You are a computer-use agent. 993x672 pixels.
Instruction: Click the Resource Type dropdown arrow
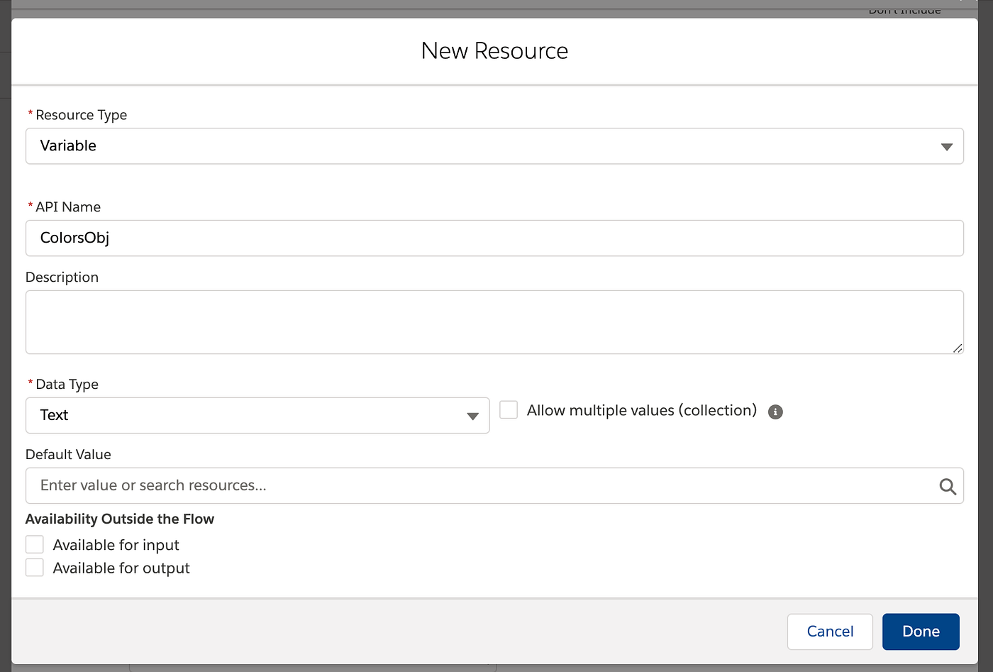click(946, 147)
